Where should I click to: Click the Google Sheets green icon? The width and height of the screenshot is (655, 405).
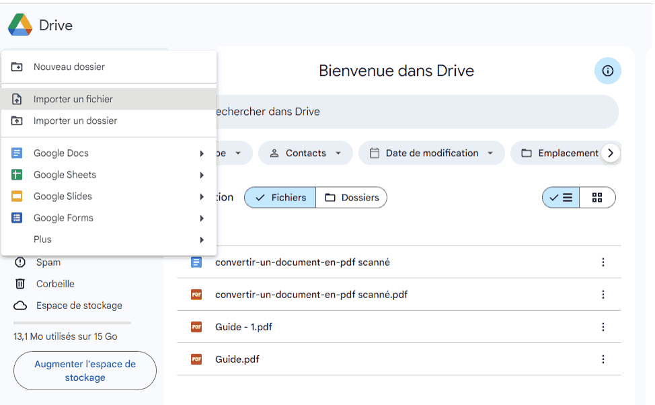coord(17,175)
